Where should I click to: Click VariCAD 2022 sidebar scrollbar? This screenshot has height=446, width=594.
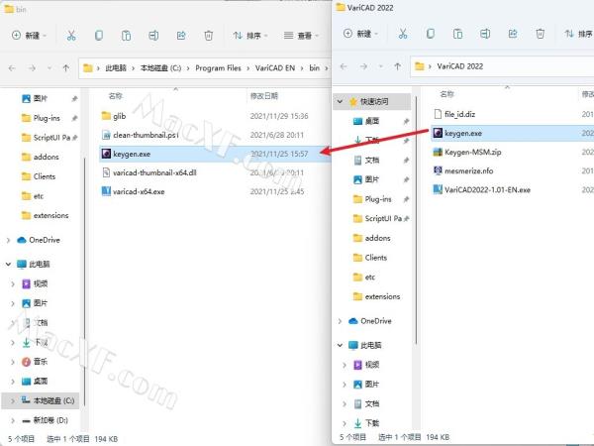416,220
